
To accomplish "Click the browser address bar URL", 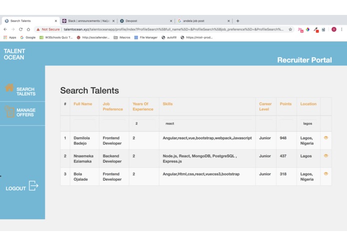I will [173, 29].
